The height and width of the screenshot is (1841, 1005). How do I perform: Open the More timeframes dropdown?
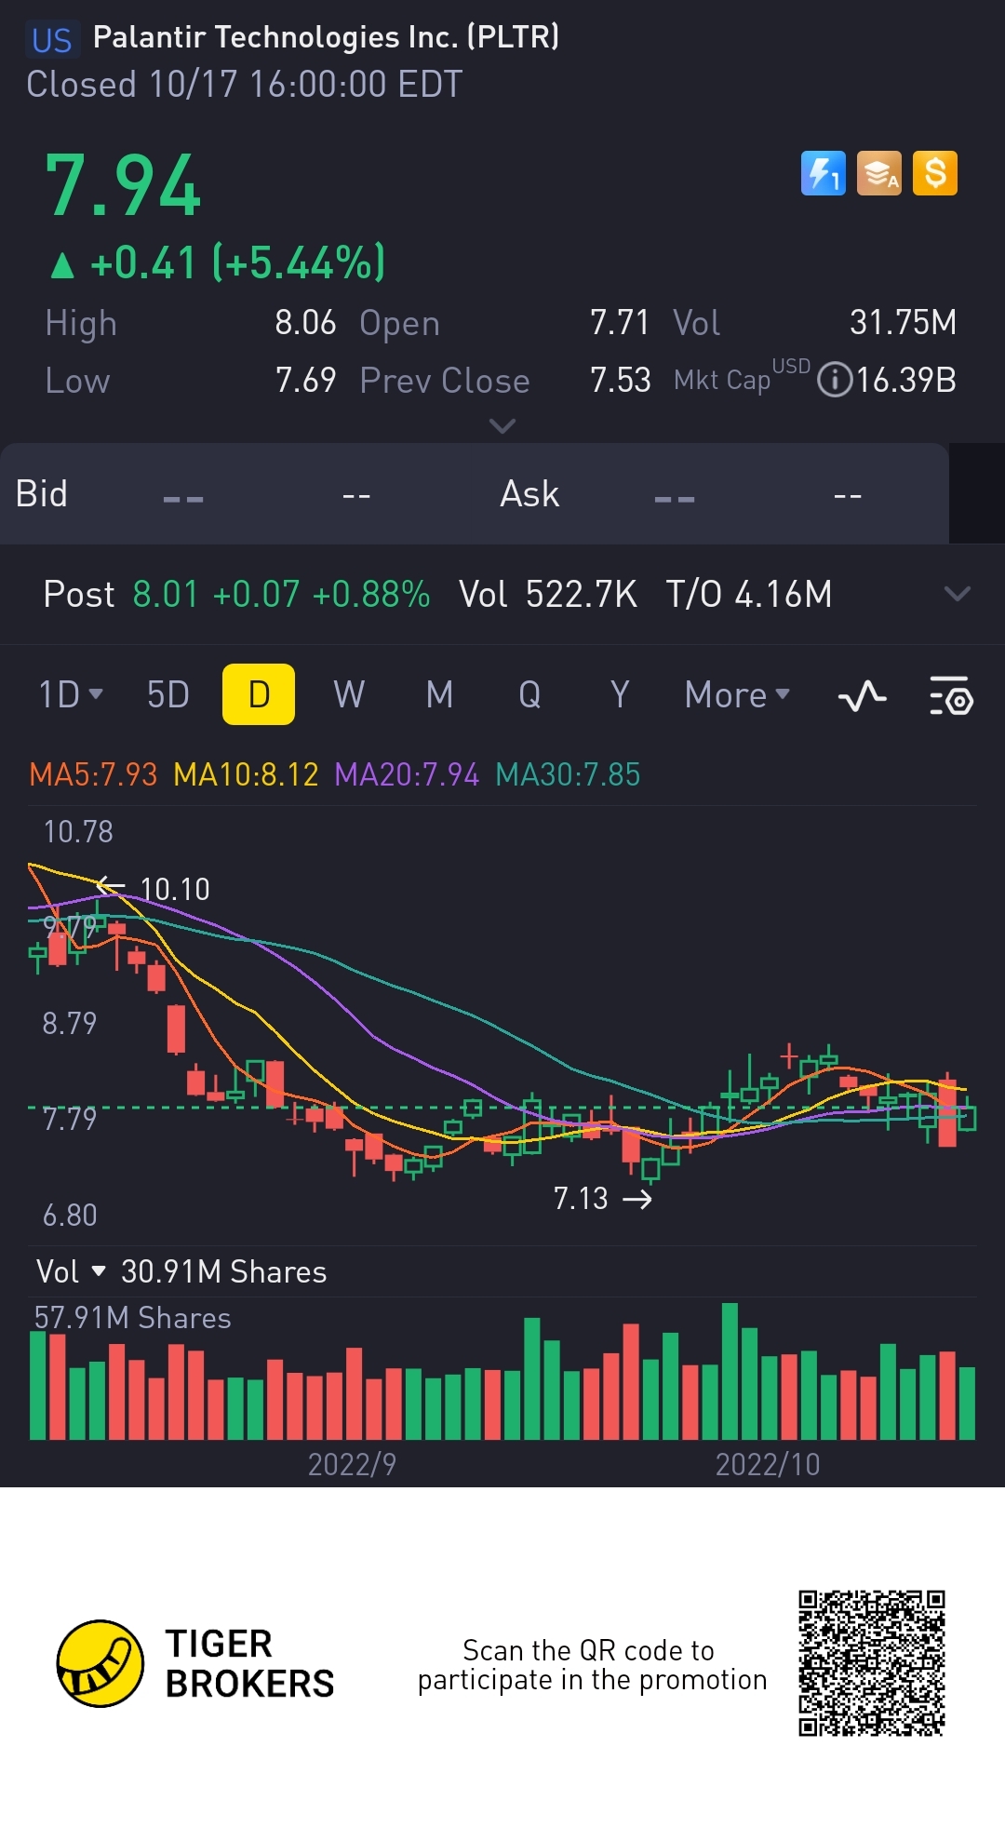pos(737,694)
